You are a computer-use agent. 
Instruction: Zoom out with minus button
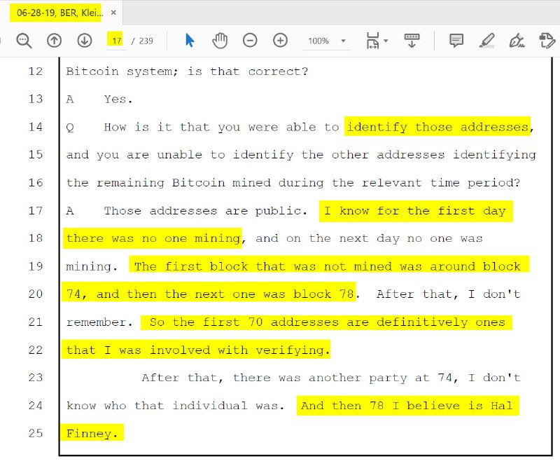click(250, 41)
